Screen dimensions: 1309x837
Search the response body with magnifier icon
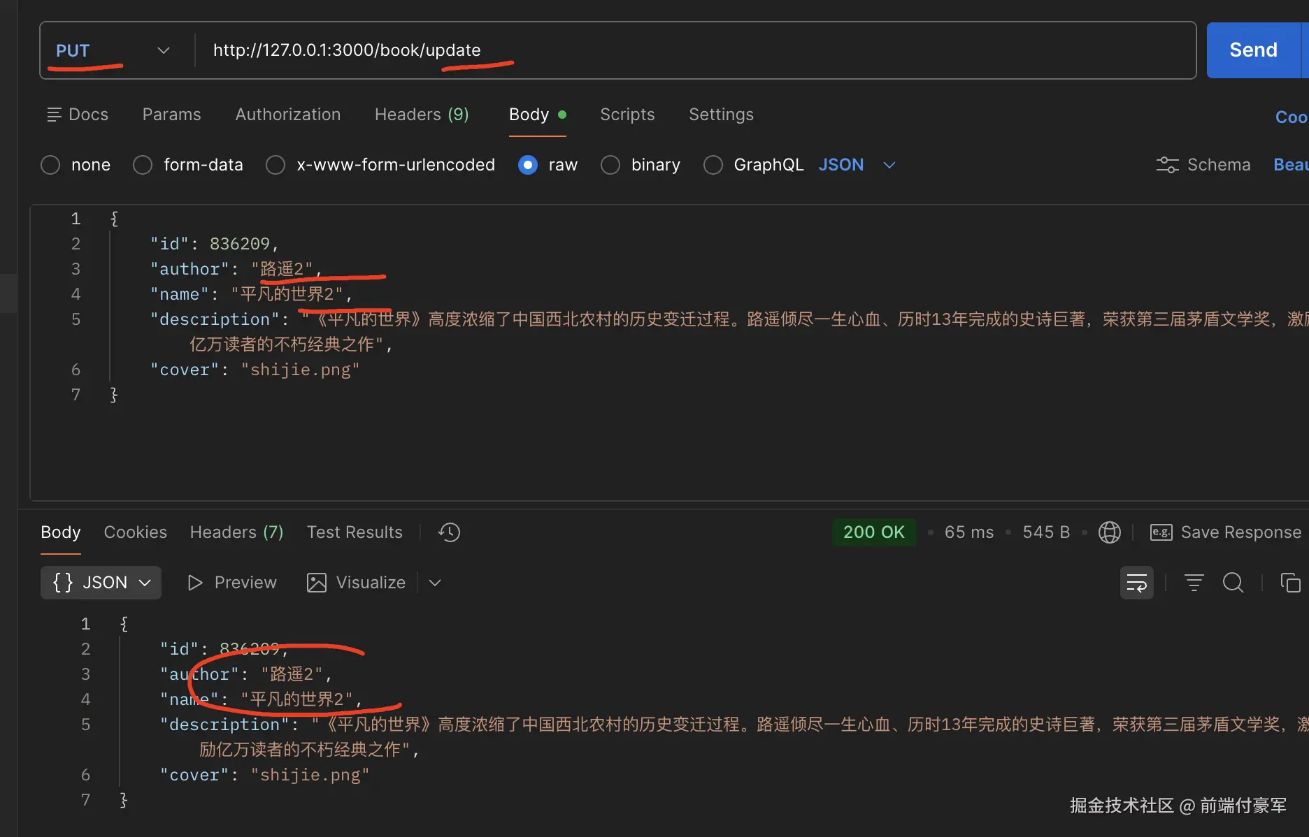1233,583
